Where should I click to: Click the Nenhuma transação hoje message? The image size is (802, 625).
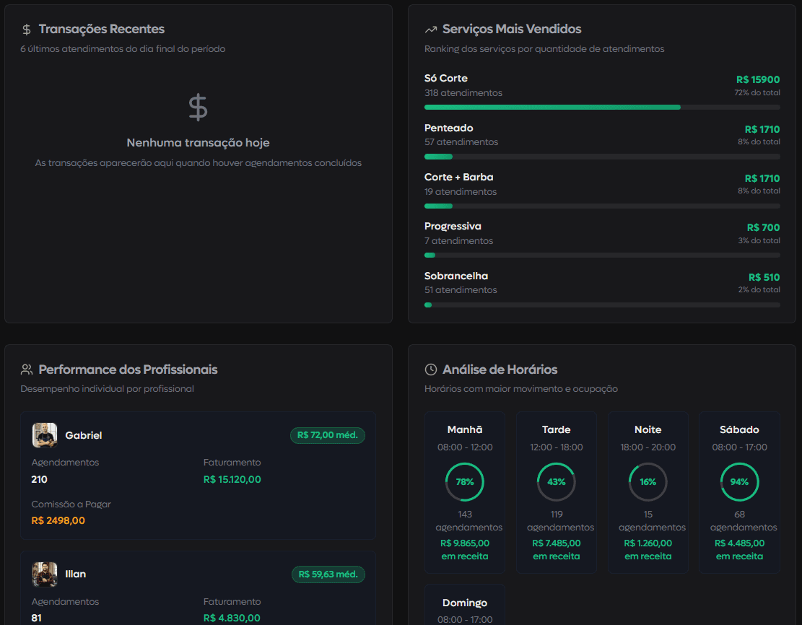(198, 143)
